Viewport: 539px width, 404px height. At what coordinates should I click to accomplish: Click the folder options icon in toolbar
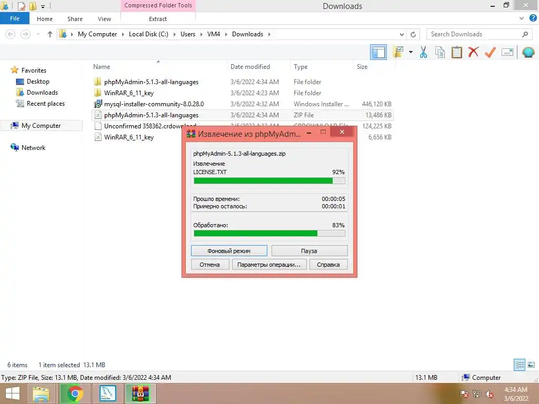tap(398, 52)
